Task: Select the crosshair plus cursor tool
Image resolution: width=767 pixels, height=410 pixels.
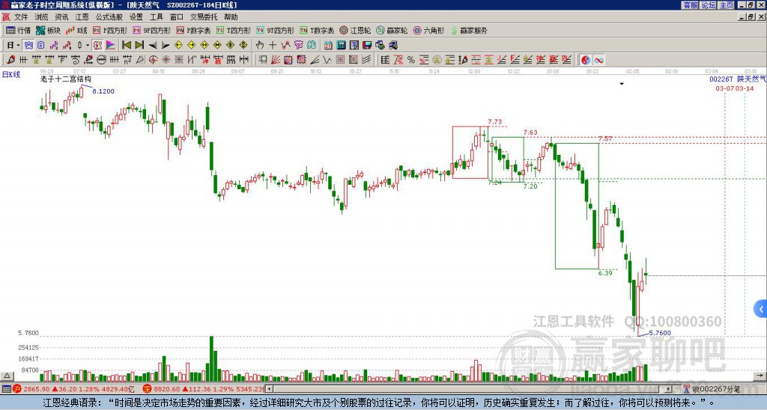Action: point(273,45)
